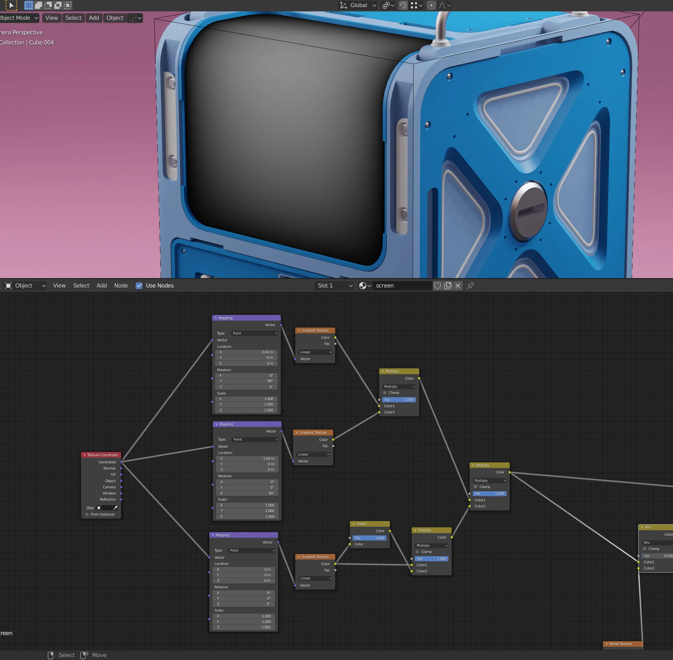Collapse the Noise Texture node
673x660 pixels.
point(606,644)
